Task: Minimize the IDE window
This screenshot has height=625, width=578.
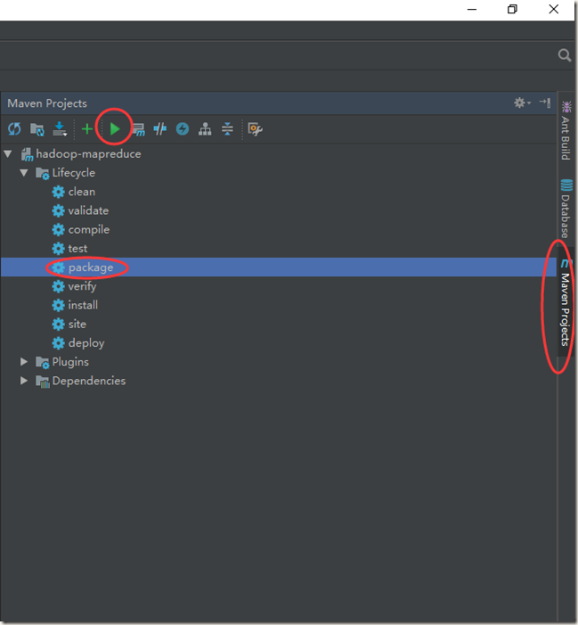Action: [x=472, y=9]
